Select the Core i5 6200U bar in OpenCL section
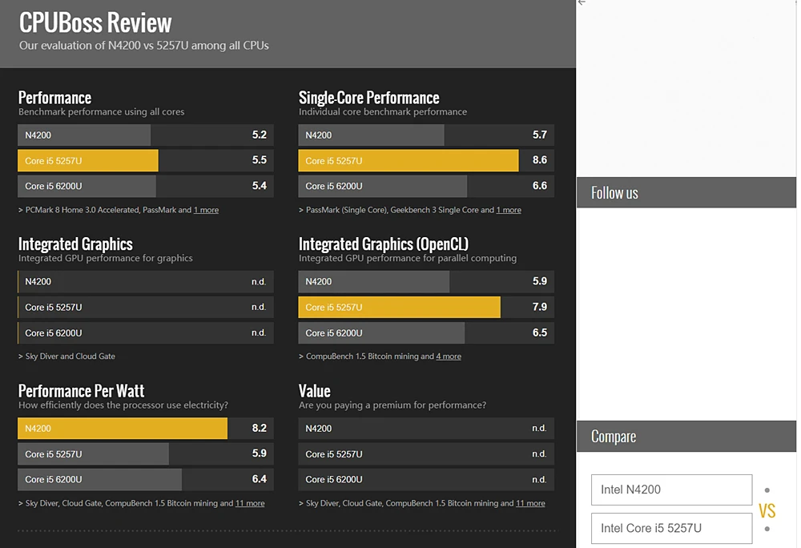801x548 pixels. 381,332
